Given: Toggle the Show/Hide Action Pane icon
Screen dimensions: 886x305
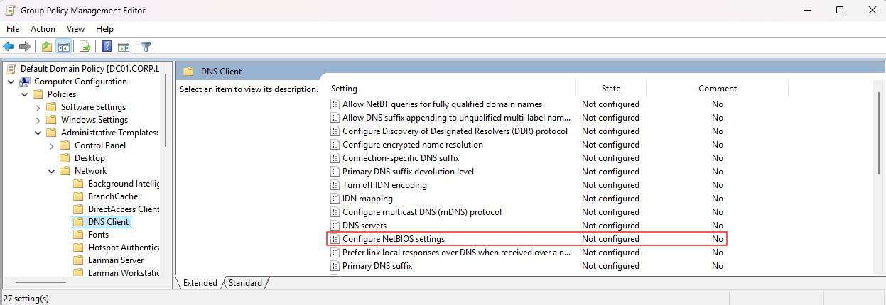Looking at the screenshot, I should tap(124, 47).
